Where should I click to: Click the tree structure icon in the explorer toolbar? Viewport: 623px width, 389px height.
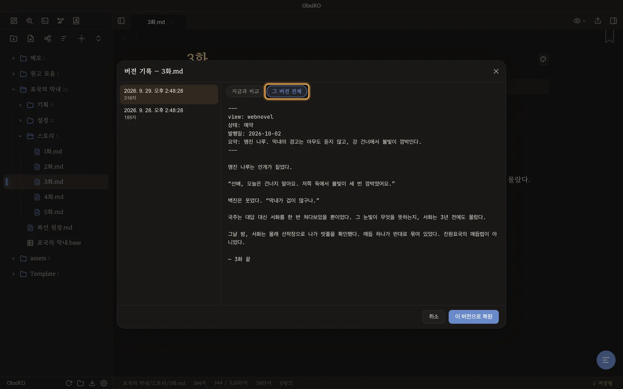tap(48, 38)
